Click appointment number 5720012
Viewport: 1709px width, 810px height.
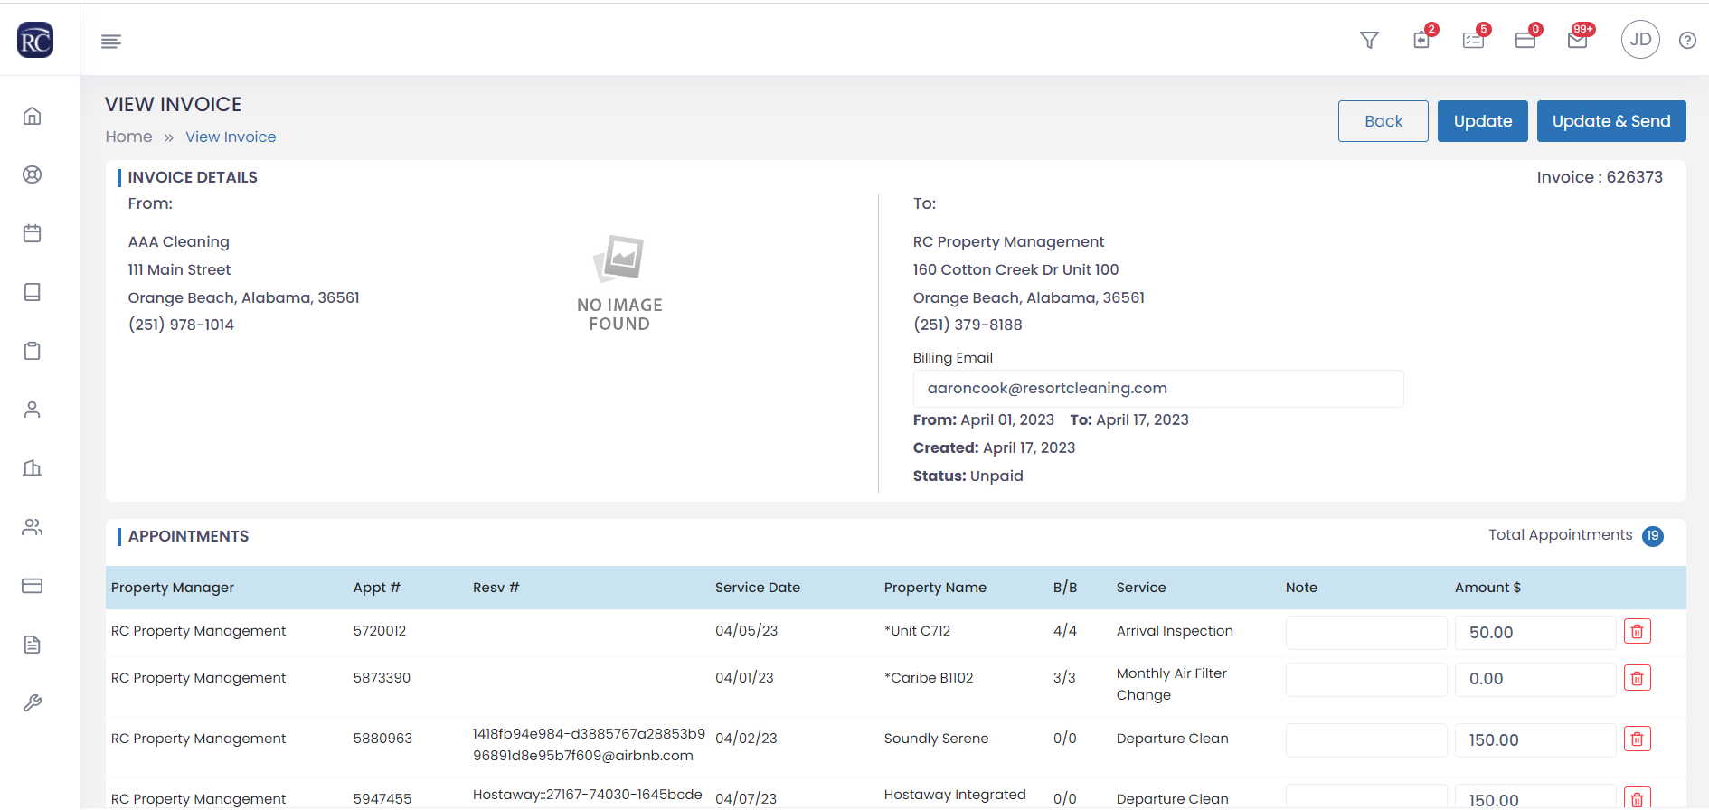pyautogui.click(x=380, y=631)
